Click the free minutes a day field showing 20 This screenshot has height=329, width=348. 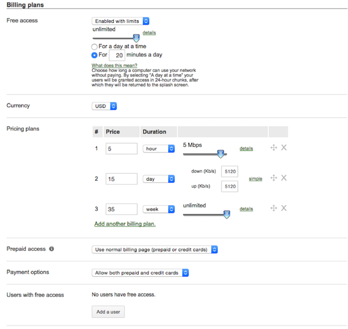(x=117, y=55)
